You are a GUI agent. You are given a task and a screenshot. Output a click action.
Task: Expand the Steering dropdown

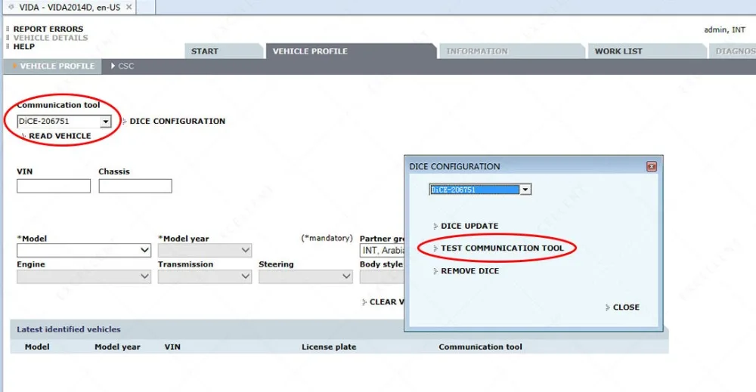(305, 276)
